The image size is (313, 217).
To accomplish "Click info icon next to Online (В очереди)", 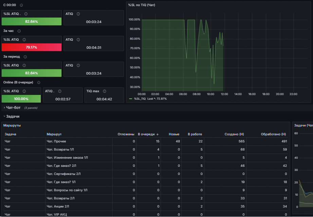I will tap(39, 83).
